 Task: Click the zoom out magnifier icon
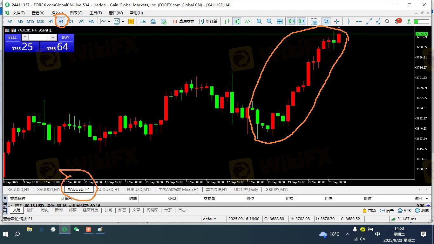[x=269, y=22]
